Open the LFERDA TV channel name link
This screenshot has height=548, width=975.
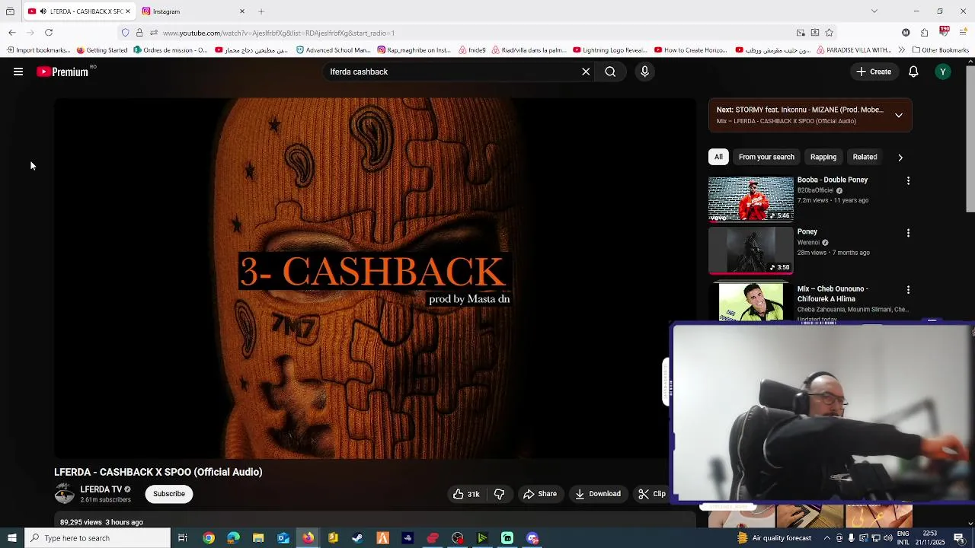tap(101, 489)
